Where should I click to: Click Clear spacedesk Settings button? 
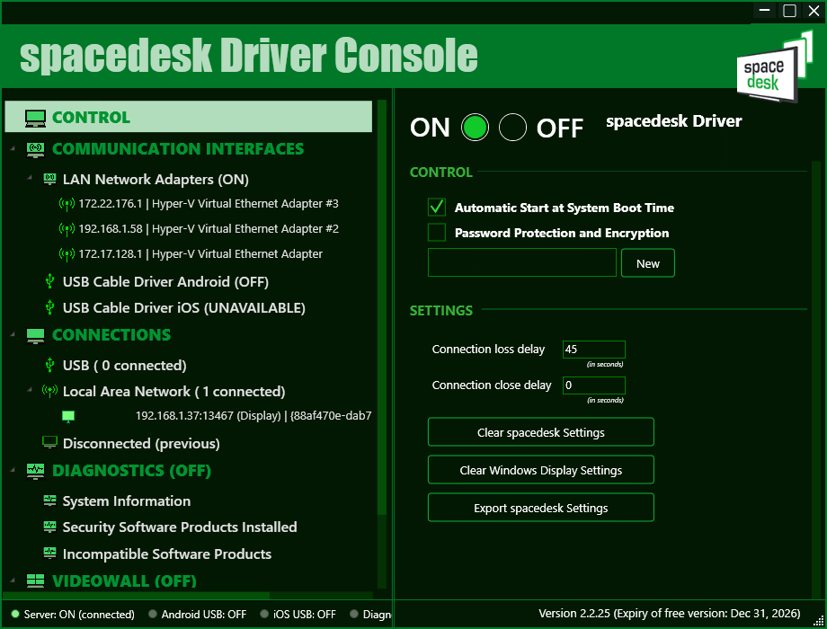click(540, 432)
